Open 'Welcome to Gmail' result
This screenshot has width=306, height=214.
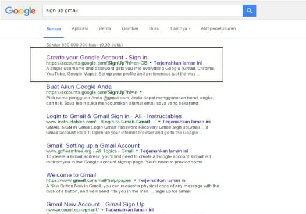(x=71, y=175)
